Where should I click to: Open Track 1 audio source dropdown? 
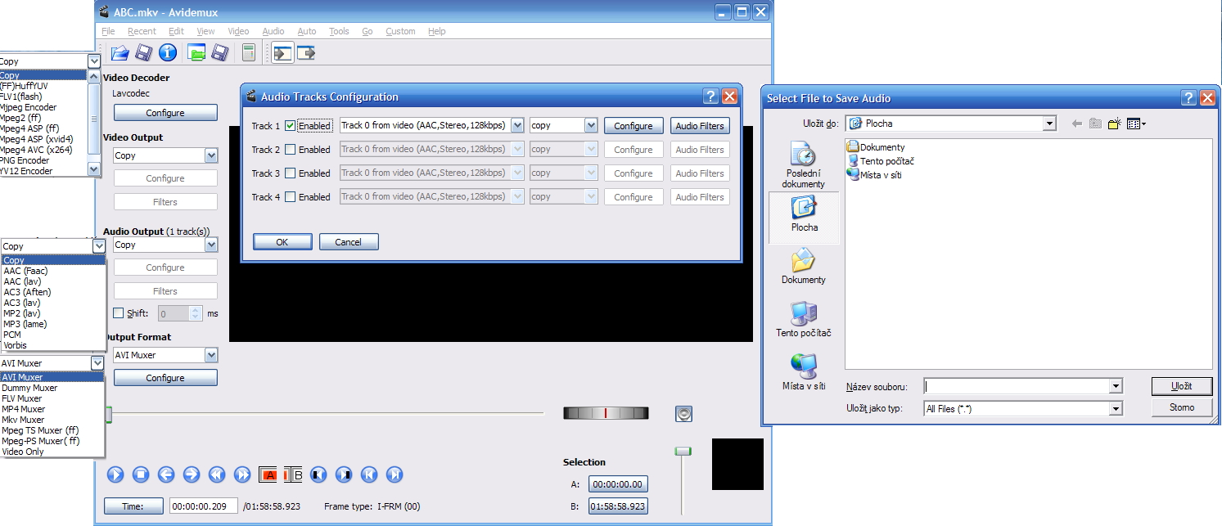517,125
